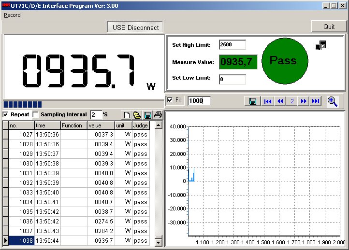Jump to the last chart page
The width and height of the screenshot is (349, 250).
(x=316, y=101)
